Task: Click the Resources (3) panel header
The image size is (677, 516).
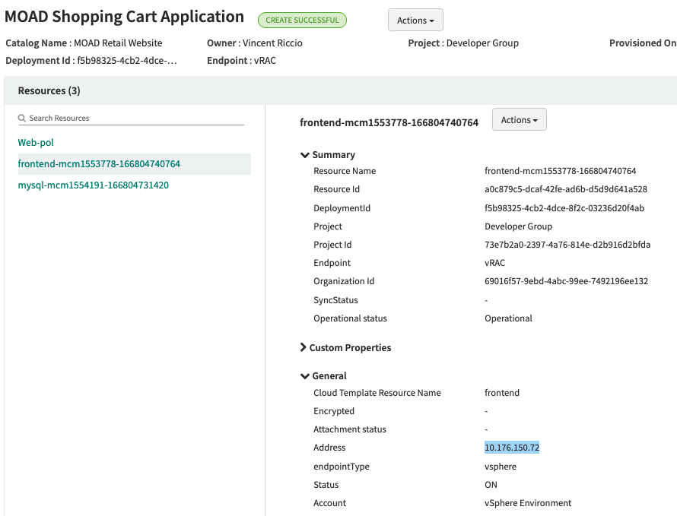Action: tap(49, 91)
